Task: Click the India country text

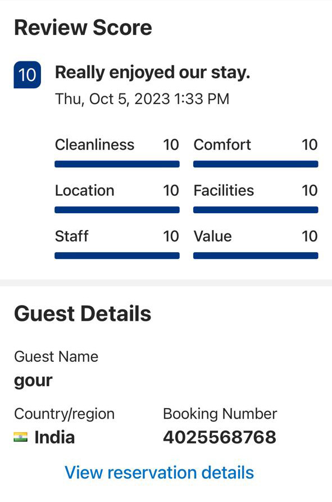Action: (54, 437)
